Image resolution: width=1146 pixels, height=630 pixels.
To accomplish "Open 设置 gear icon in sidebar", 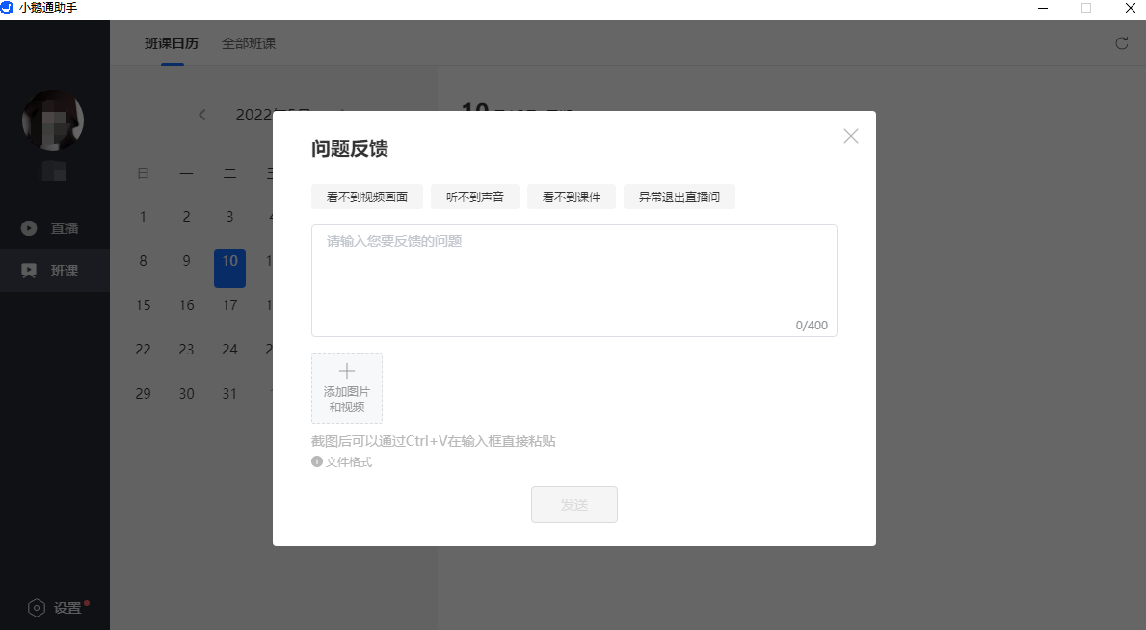I will 37,608.
